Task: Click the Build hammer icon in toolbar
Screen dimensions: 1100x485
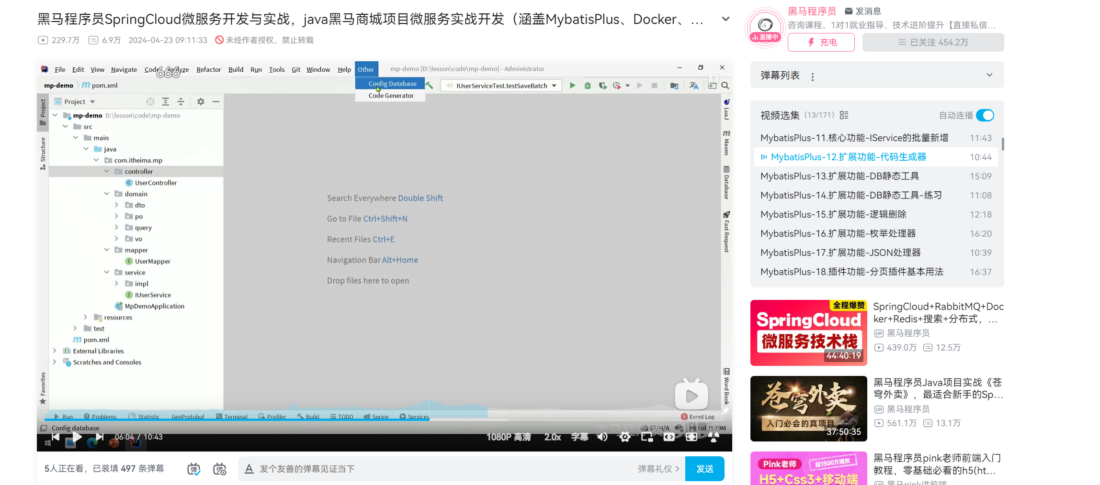Action: pos(430,86)
